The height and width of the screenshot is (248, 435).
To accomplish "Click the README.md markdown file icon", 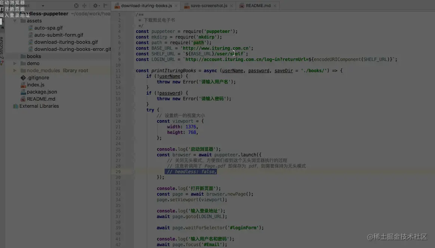I will point(23,99).
